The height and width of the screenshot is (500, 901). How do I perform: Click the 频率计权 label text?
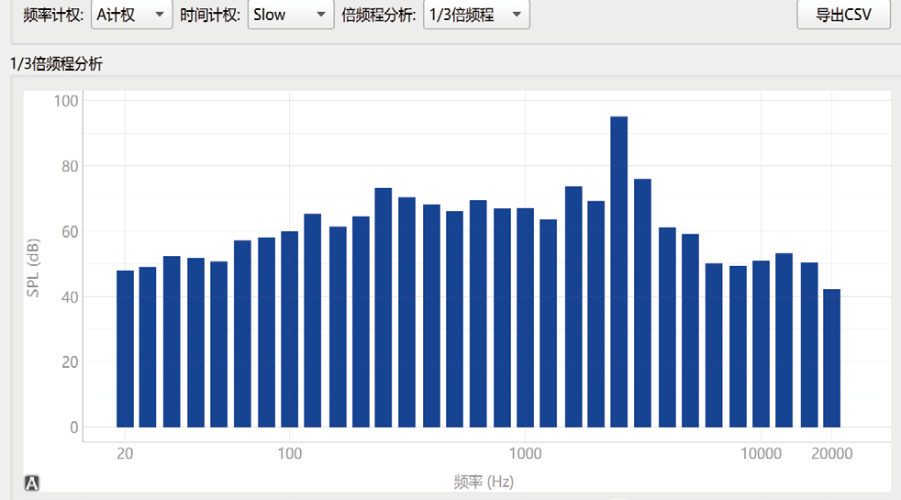[53, 15]
